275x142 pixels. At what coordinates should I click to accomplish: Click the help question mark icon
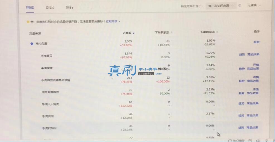[240, 6]
